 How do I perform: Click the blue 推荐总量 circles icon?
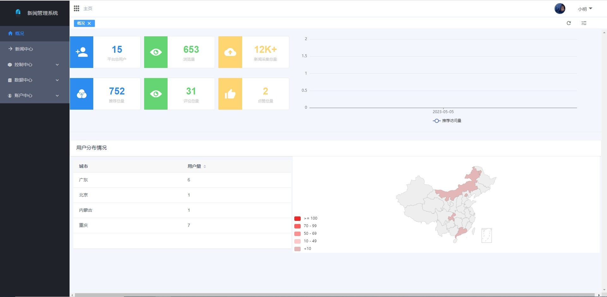pos(82,94)
